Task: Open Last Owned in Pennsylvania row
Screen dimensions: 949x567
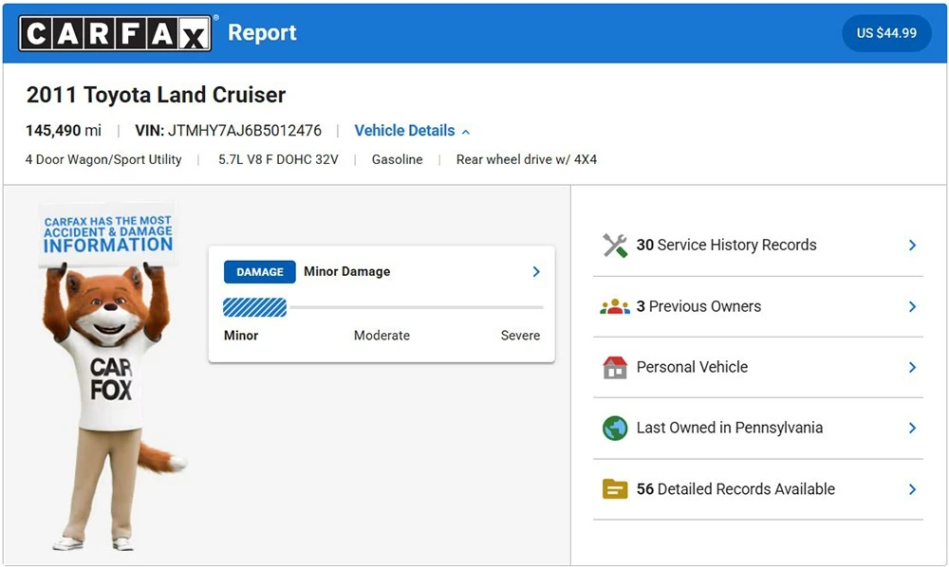Action: (x=758, y=428)
